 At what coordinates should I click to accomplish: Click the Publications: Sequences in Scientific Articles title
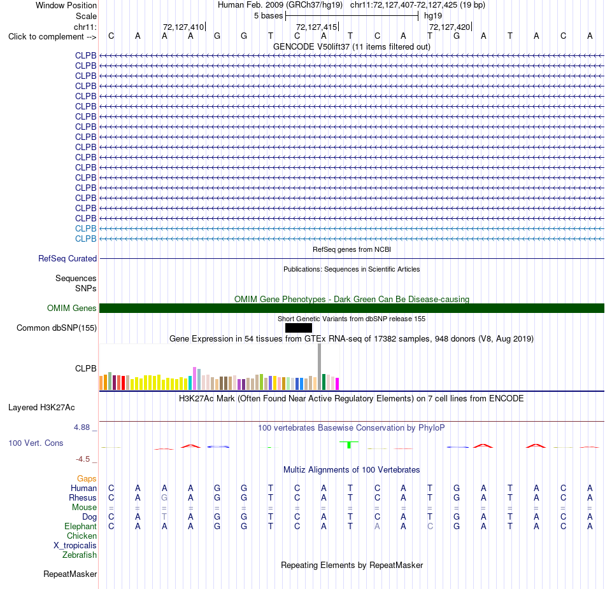pos(352,269)
